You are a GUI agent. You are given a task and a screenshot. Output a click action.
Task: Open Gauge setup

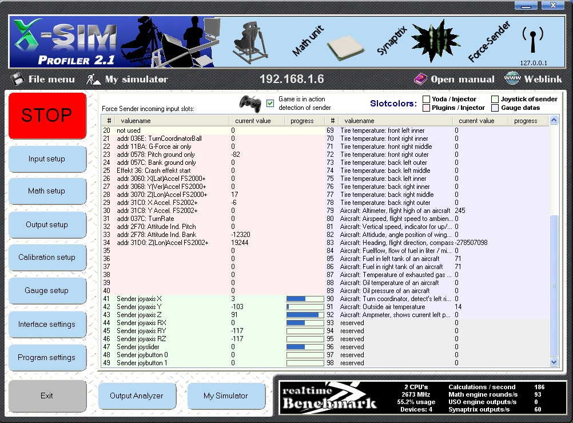[47, 291]
